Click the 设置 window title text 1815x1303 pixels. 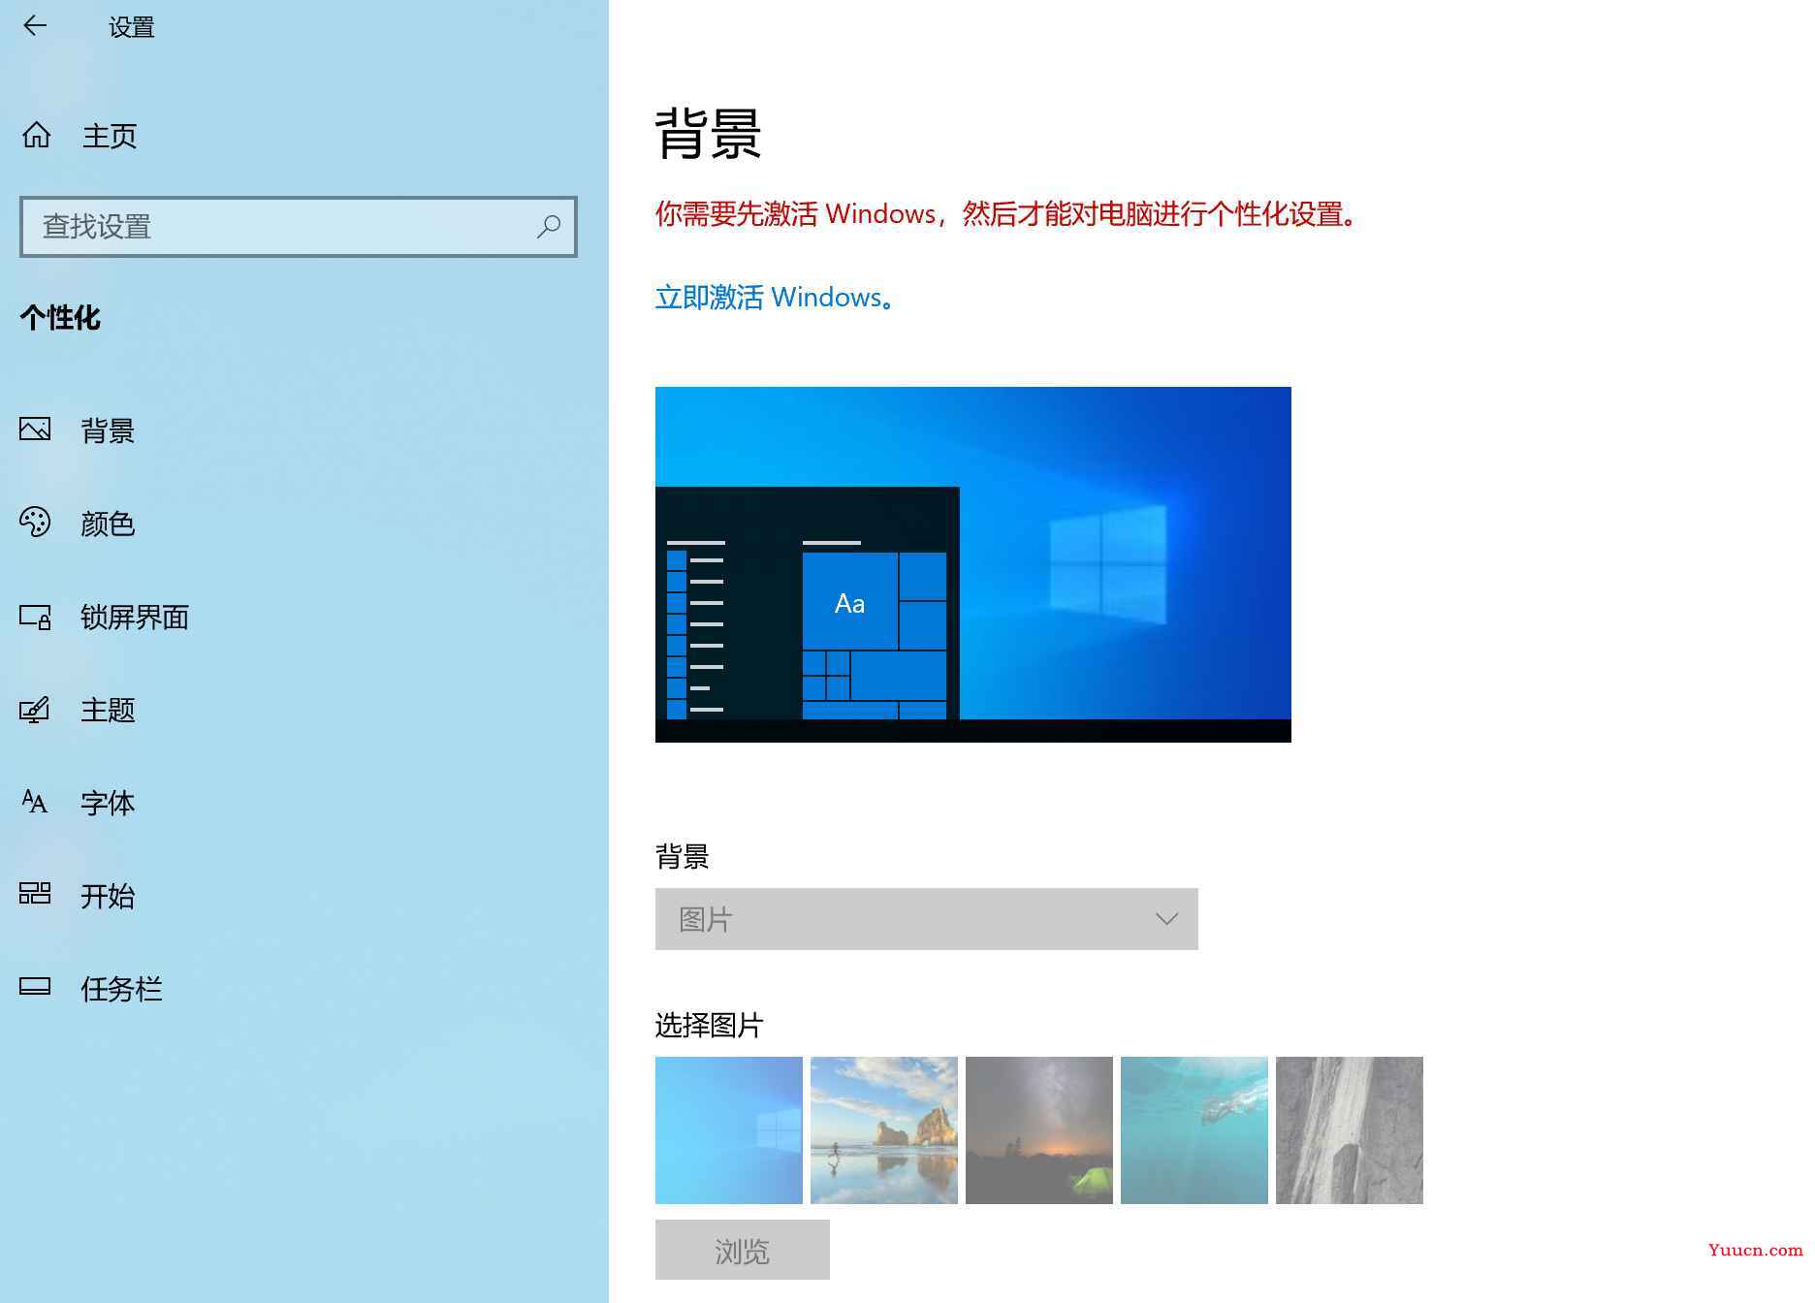click(132, 27)
